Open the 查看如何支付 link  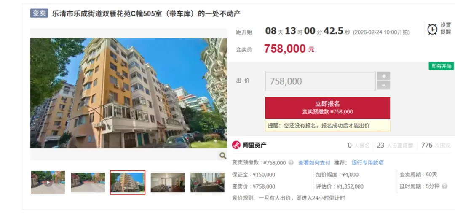(314, 163)
